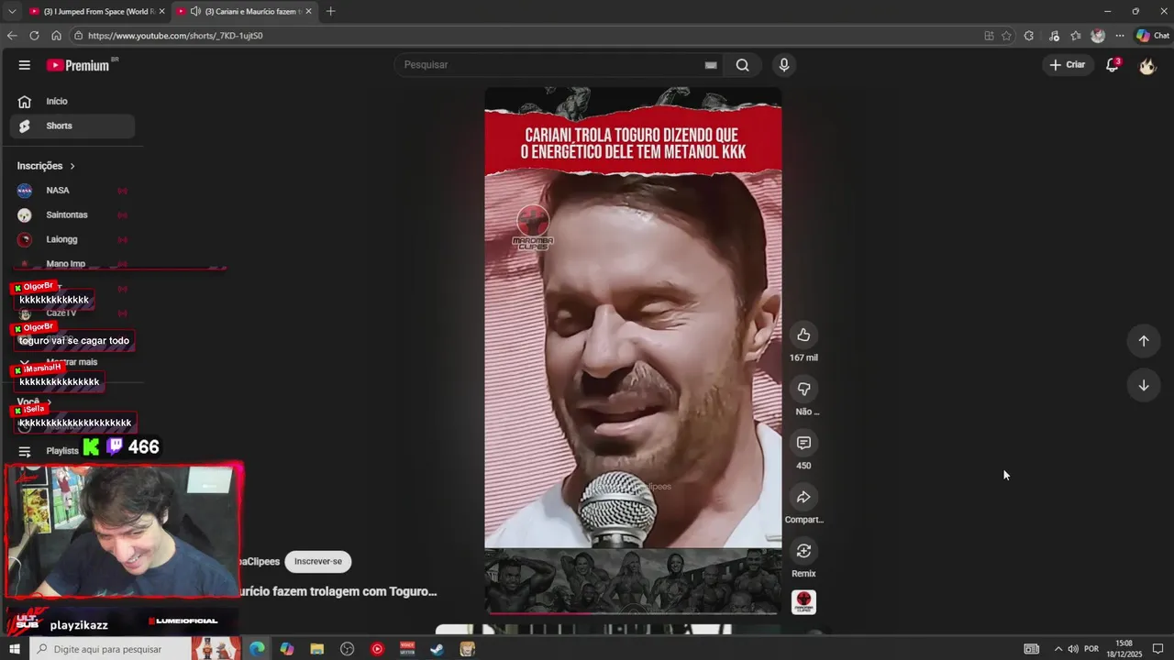Viewport: 1174px width, 660px height.
Task: Open the on-screen keyboard icon in search
Action: coord(710,65)
